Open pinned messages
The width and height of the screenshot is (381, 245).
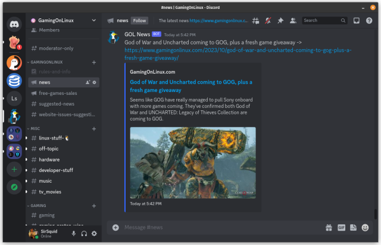click(280, 20)
